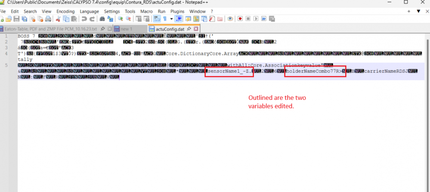Open the Function List panel icon
430x192 pixels.
click(212, 19)
